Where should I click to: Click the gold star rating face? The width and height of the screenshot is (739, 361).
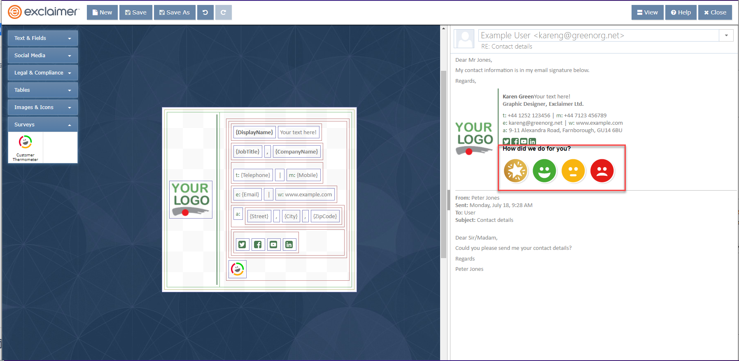click(515, 170)
